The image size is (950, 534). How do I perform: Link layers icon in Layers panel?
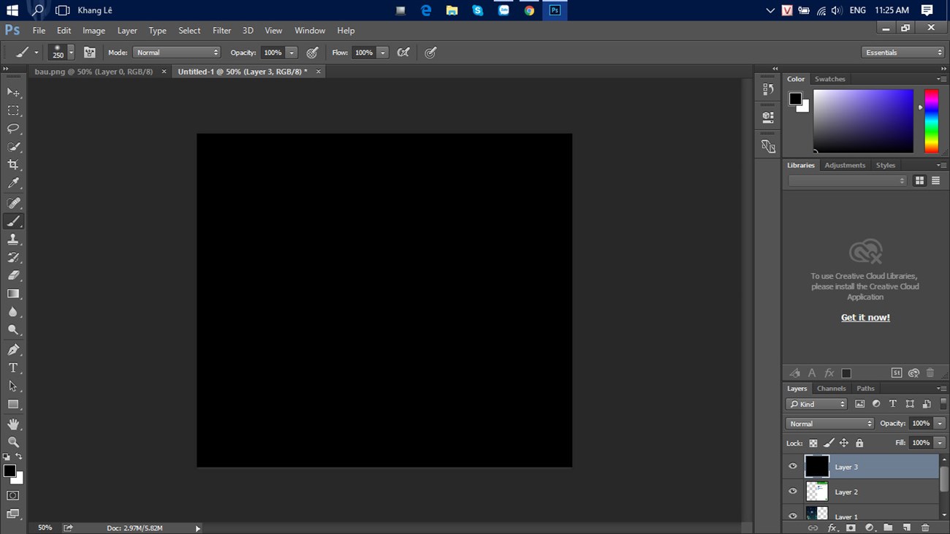(x=813, y=527)
